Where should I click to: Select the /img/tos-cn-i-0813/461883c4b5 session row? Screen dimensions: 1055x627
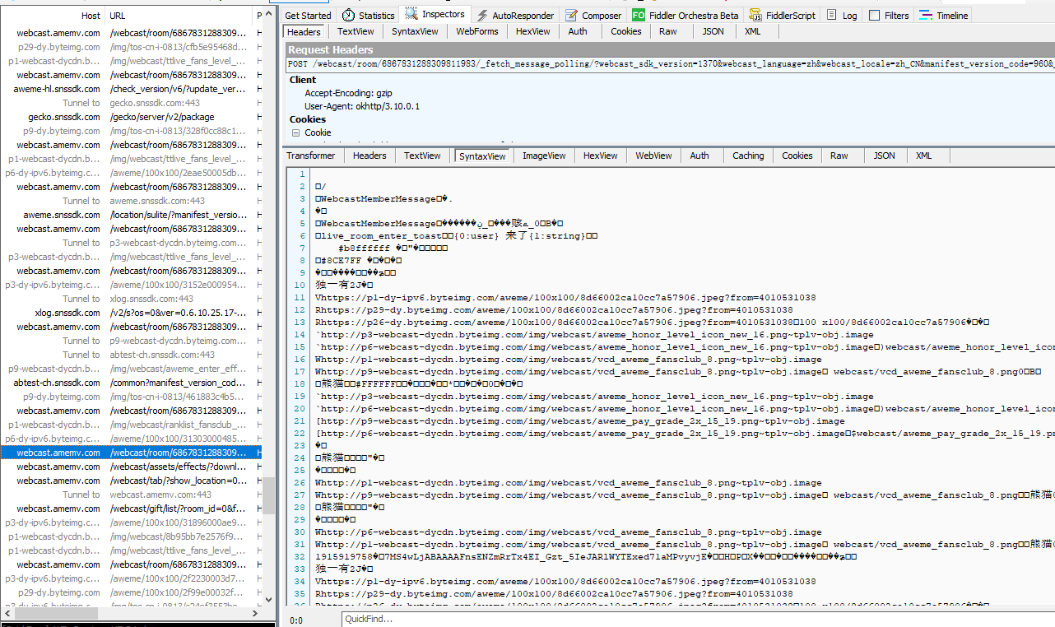(x=132, y=397)
